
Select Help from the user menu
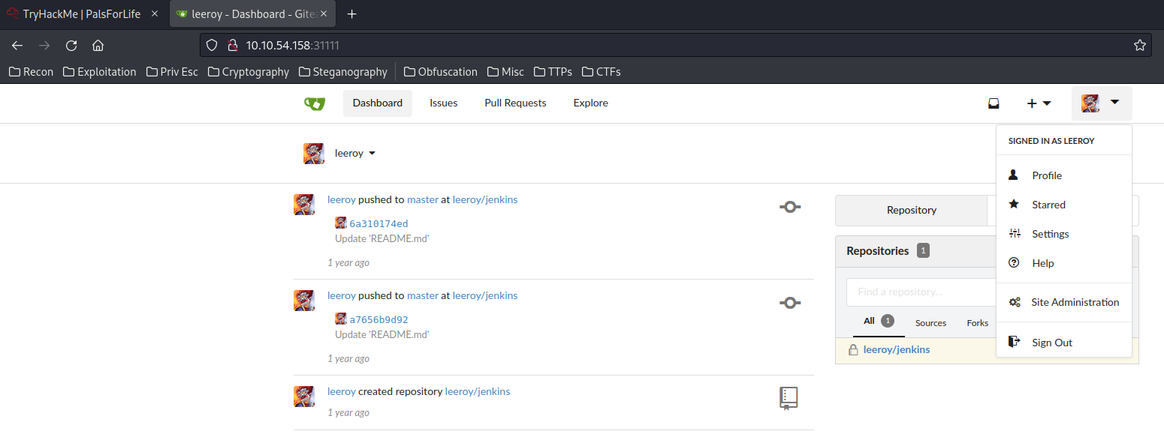(x=1063, y=263)
